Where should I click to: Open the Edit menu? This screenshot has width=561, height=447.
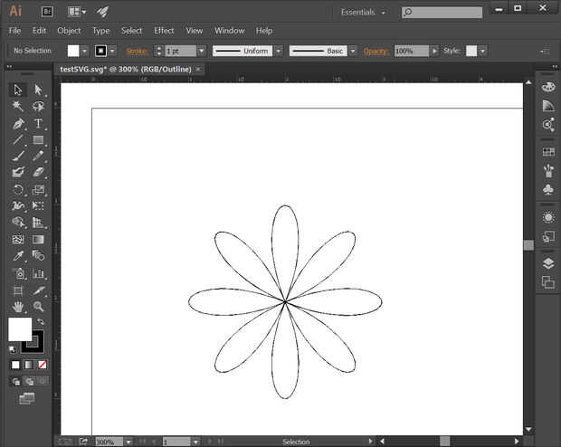coord(39,31)
